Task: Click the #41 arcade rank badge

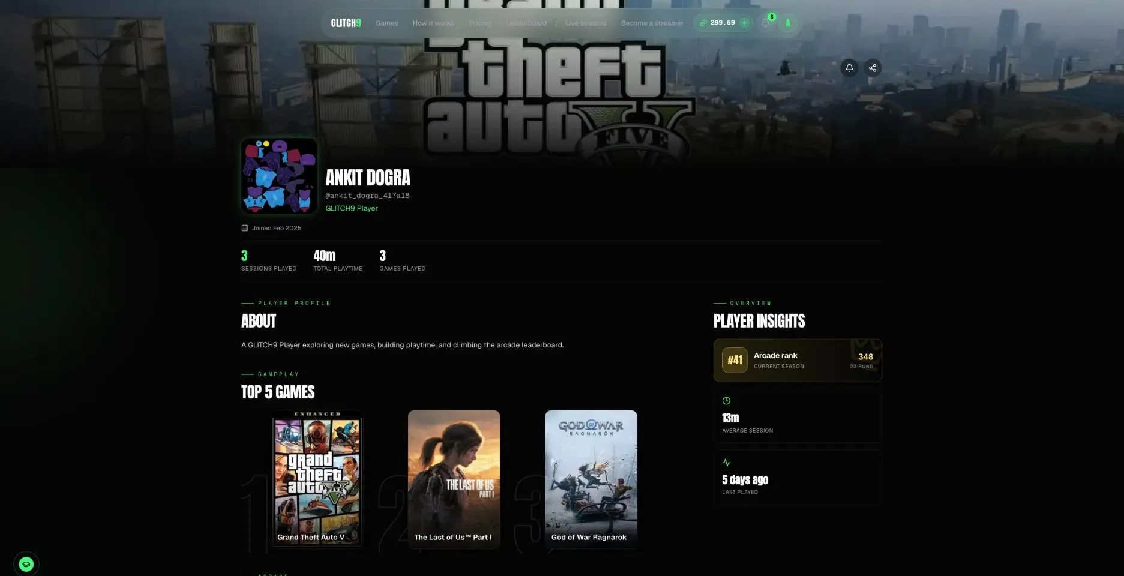Action: [x=735, y=360]
